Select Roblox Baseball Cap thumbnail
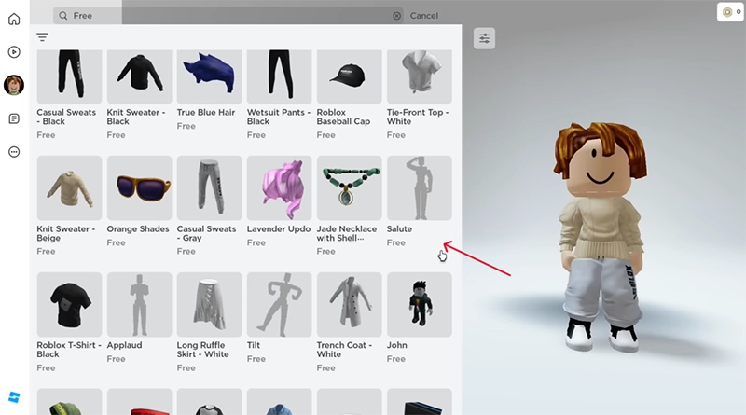 [x=349, y=76]
